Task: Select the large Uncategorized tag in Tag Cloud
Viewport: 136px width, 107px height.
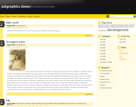Action: pos(118,30)
